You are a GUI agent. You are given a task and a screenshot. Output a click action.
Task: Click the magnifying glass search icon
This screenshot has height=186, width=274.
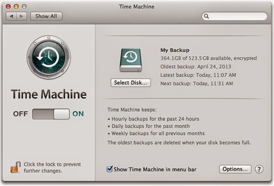tap(206, 16)
